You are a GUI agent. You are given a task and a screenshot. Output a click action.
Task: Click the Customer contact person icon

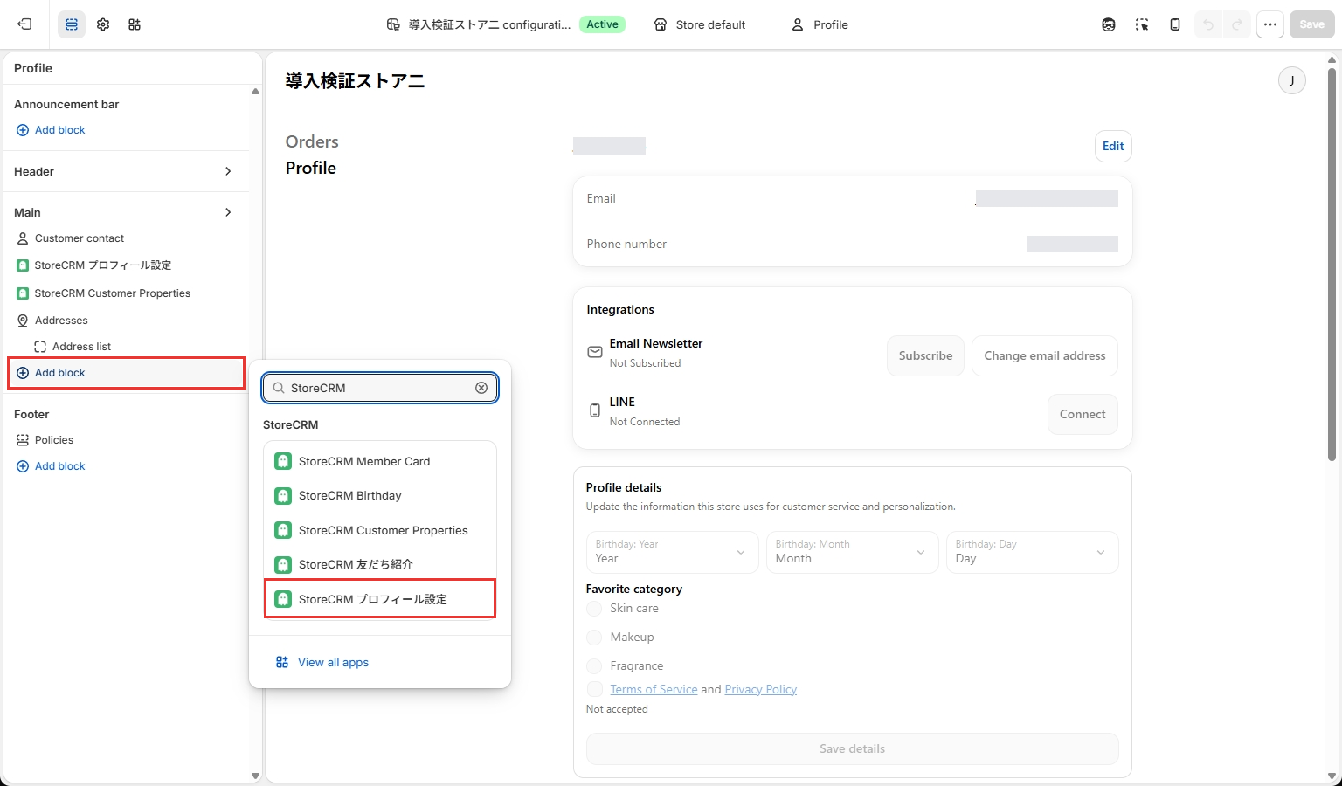point(23,238)
